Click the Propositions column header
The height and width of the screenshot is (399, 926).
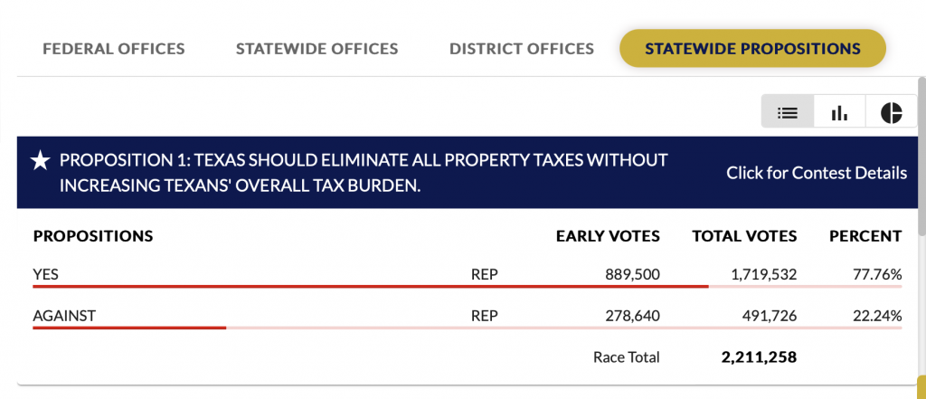93,236
